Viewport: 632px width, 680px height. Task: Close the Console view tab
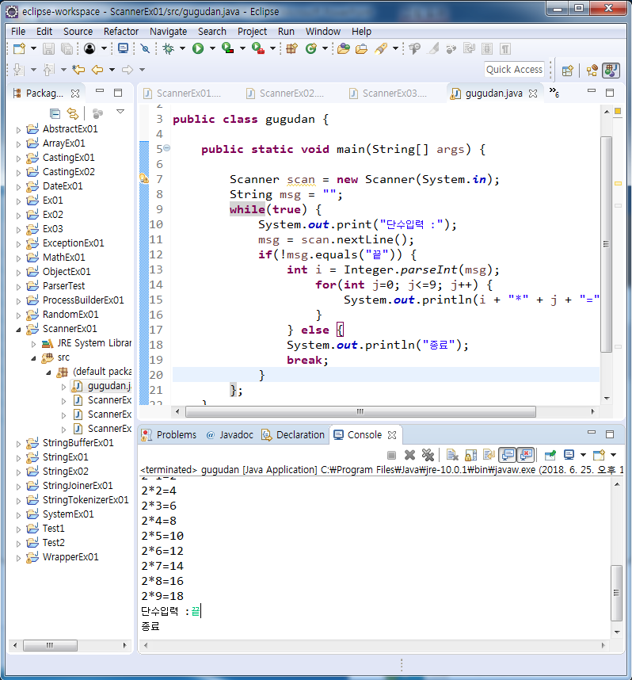coord(392,435)
